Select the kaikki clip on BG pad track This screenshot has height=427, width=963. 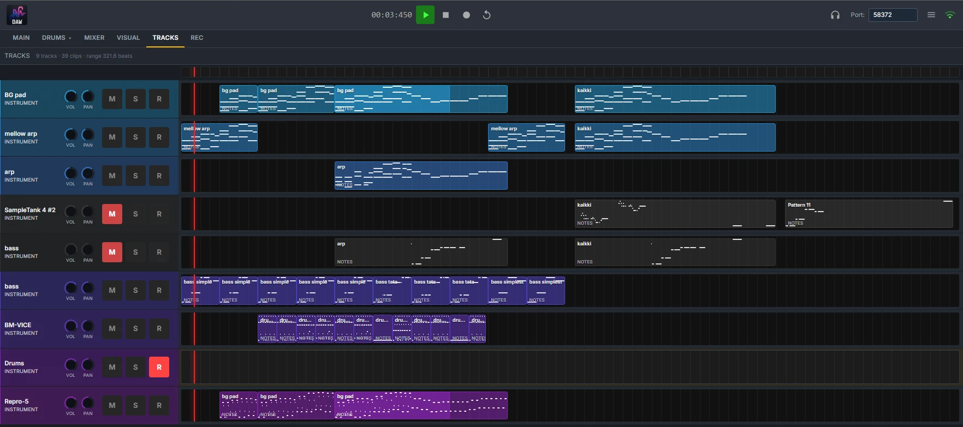pos(675,99)
